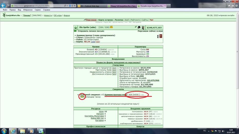Open Рейтинги page

(135, 20)
